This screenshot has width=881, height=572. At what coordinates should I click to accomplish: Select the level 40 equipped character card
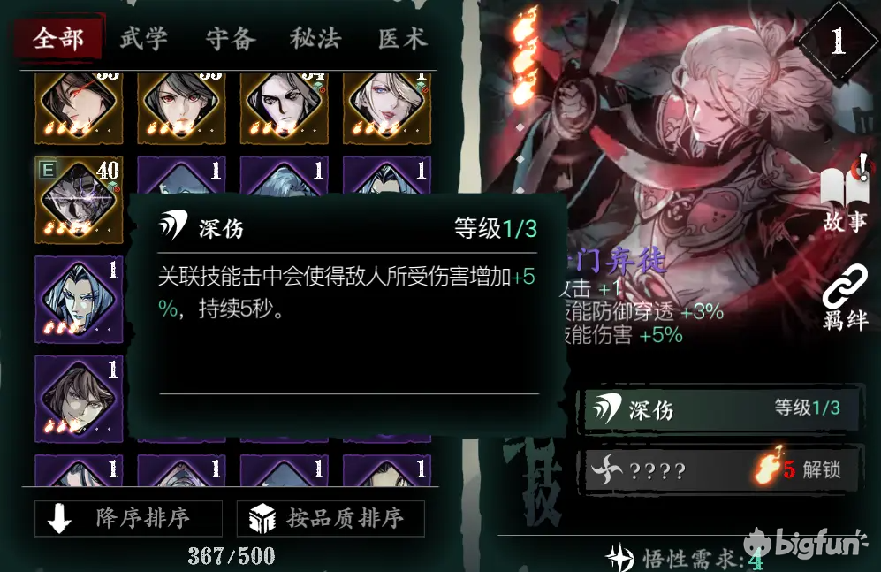click(x=79, y=200)
